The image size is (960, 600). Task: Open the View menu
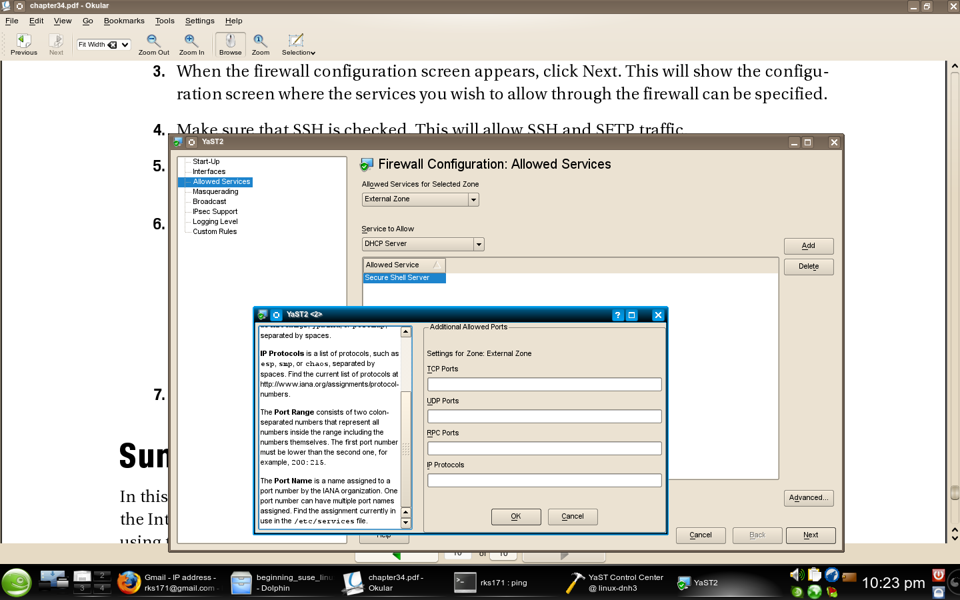[63, 21]
